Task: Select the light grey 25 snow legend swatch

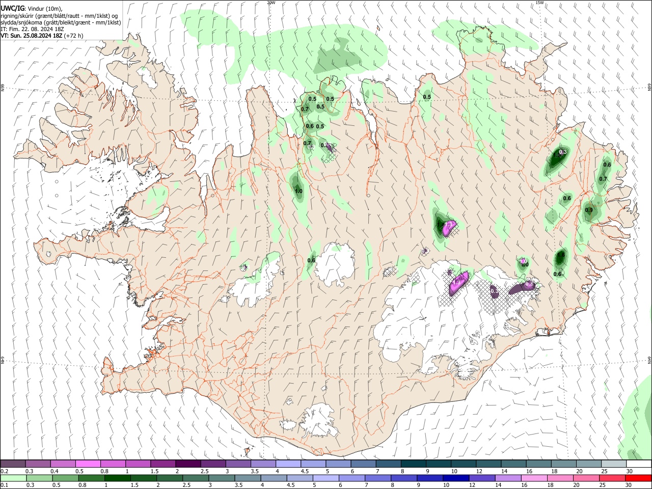Action: point(614,464)
